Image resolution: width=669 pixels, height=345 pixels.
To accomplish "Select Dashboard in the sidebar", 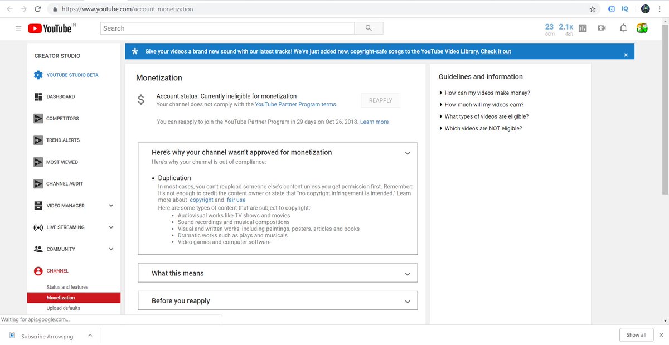I will point(61,96).
